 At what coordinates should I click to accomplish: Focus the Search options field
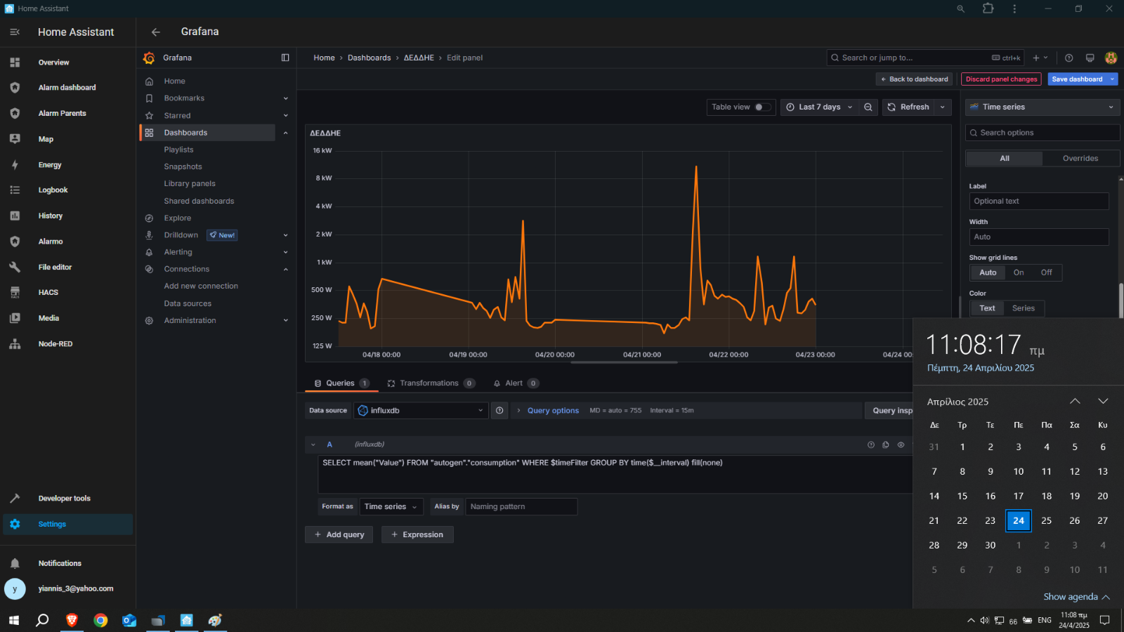[x=1043, y=133]
